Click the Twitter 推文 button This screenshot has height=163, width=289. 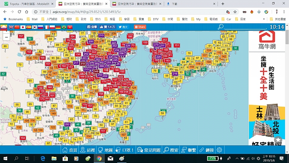(123, 27)
